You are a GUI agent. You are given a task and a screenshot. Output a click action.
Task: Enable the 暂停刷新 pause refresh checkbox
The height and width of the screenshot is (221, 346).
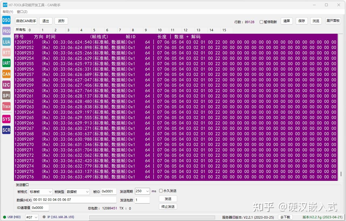[x=261, y=22]
